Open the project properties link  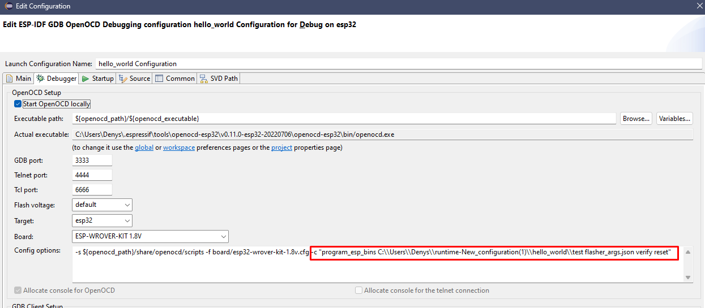pos(281,148)
